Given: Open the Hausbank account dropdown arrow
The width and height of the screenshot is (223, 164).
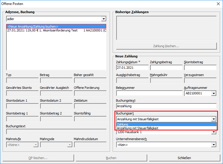Looking at the screenshot, I should coord(214,133).
